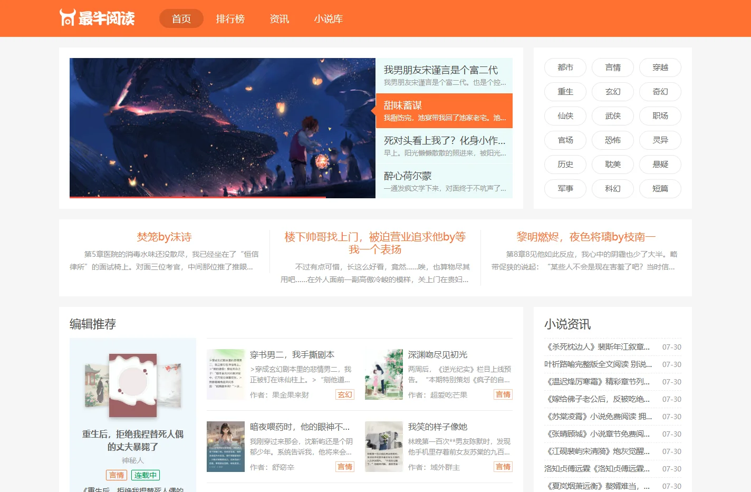
Task: Pick the 军事 genre tag
Action: (x=565, y=189)
